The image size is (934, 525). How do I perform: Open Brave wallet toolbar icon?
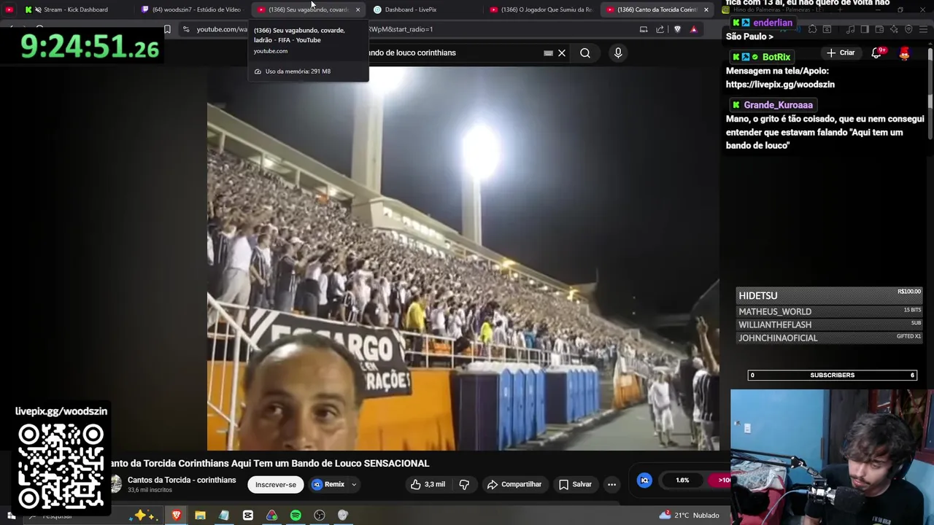[879, 29]
